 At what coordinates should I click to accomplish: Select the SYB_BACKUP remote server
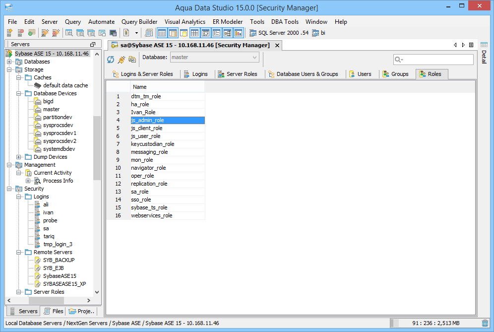coord(59,260)
